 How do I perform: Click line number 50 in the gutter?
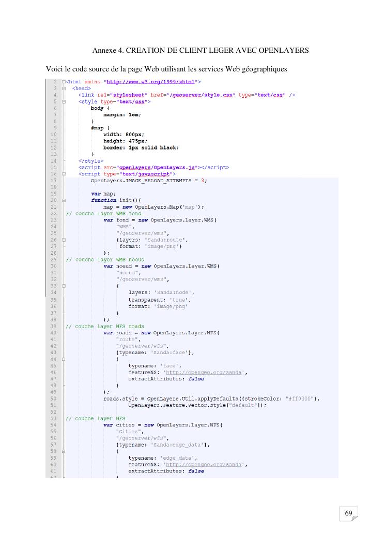click(53, 398)
